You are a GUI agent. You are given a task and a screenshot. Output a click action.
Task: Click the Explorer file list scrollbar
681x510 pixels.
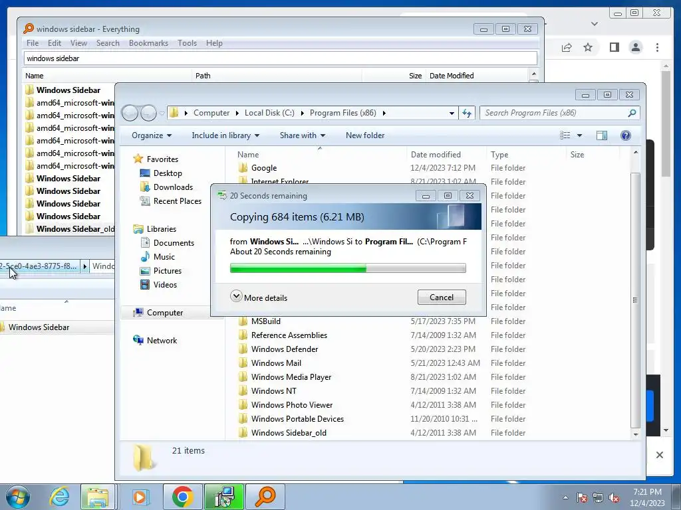(x=635, y=299)
